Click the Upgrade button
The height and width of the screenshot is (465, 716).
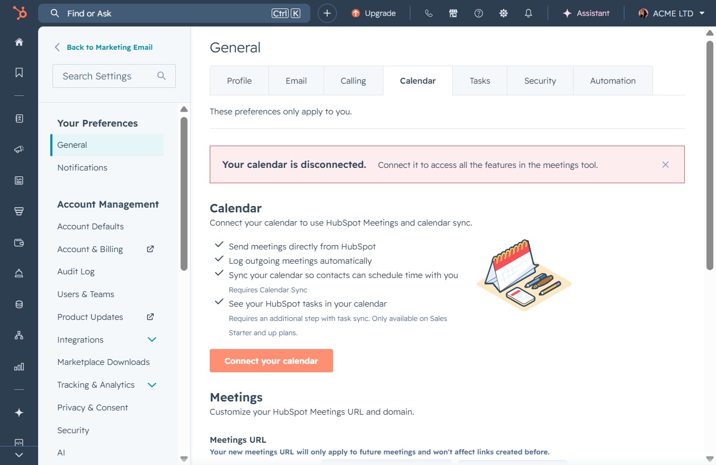point(374,13)
